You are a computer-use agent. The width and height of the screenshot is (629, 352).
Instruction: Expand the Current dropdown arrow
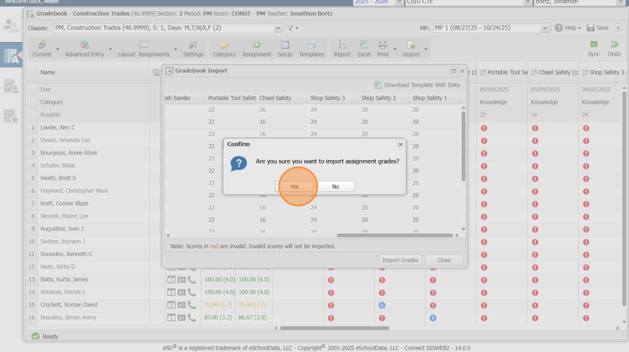pos(57,49)
